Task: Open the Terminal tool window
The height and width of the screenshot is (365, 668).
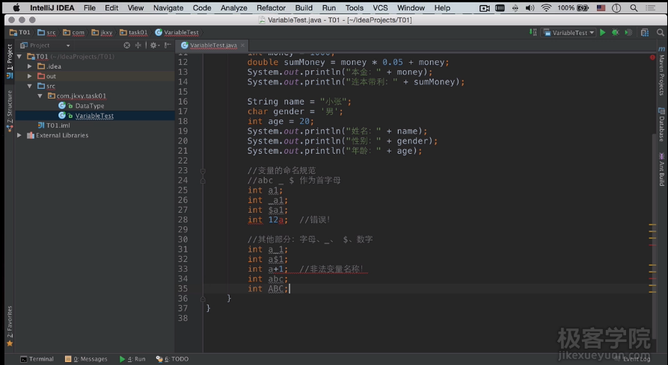Action: tap(37, 359)
